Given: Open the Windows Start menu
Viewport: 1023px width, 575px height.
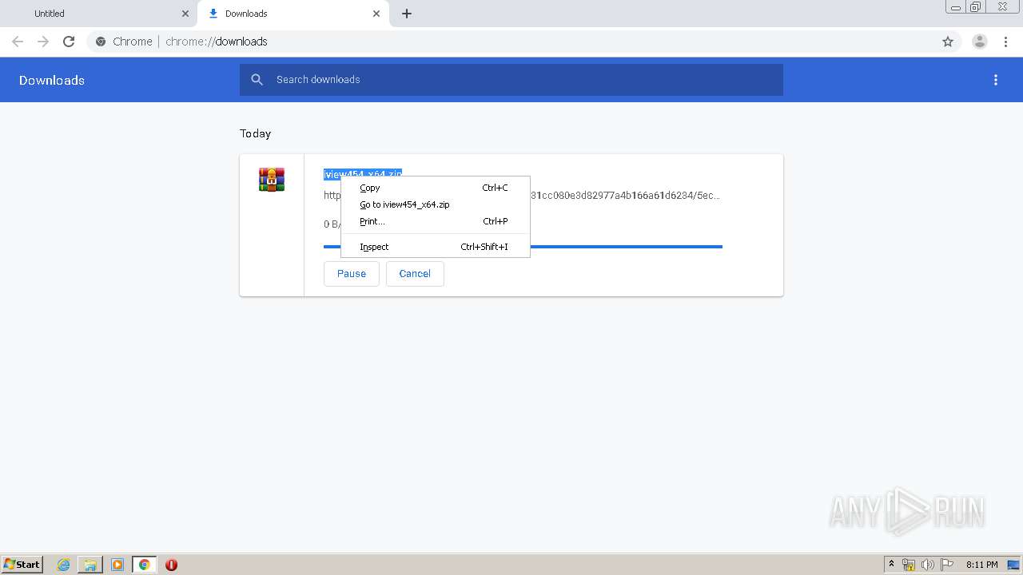Looking at the screenshot, I should click(22, 565).
